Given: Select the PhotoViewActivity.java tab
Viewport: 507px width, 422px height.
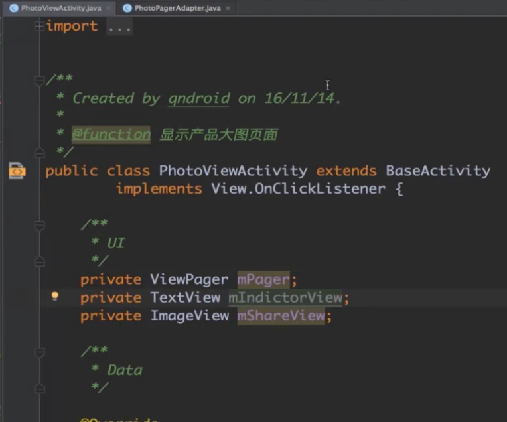Looking at the screenshot, I should [60, 8].
